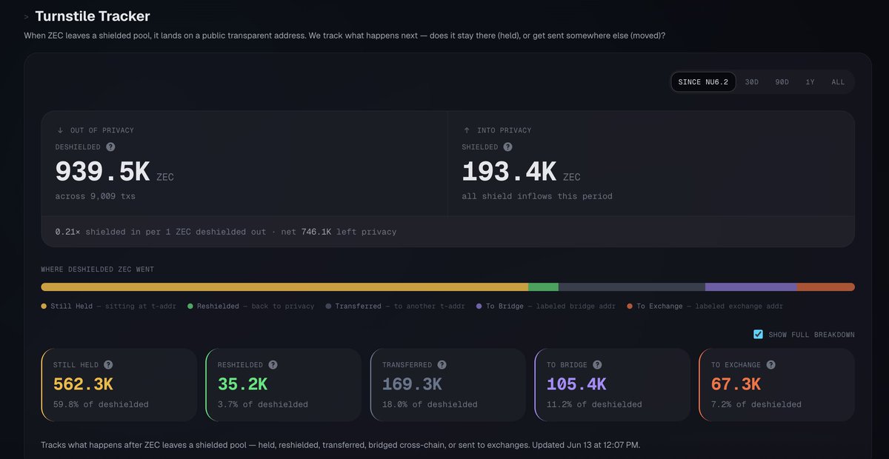Viewport: 889px width, 459px height.
Task: Click the Reshielded legend dot
Action: pyautogui.click(x=190, y=306)
